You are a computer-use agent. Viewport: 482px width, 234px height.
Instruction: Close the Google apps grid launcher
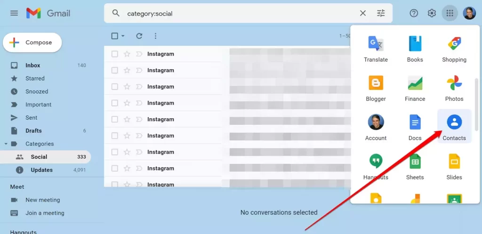(450, 13)
